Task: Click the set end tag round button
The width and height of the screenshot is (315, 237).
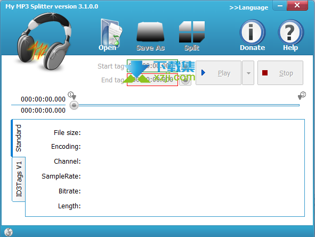Action: click(x=185, y=80)
